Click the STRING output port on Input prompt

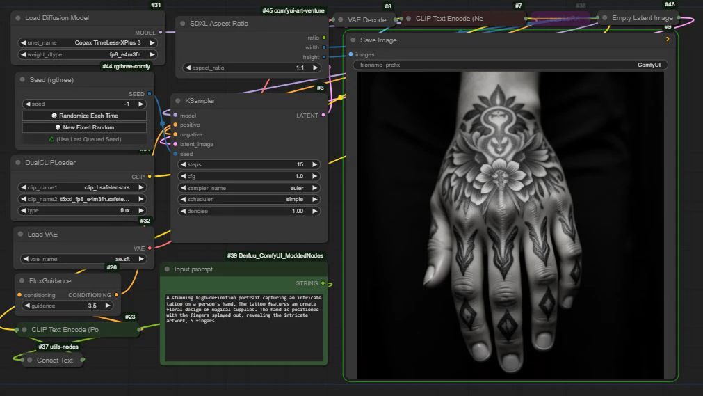(x=323, y=283)
